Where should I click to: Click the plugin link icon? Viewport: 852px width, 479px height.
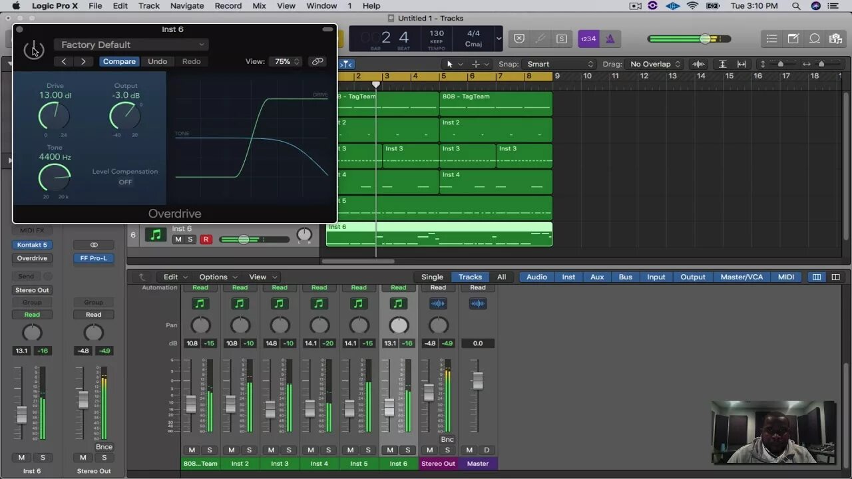[318, 61]
